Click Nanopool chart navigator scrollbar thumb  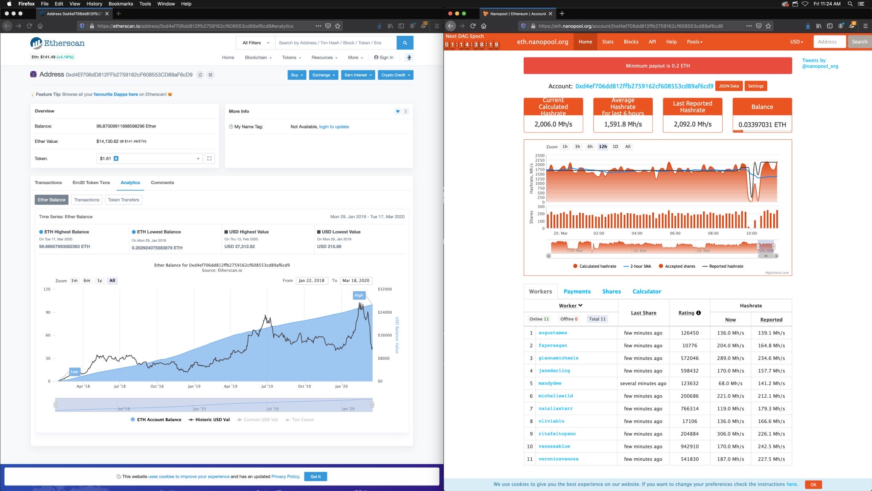tap(766, 256)
